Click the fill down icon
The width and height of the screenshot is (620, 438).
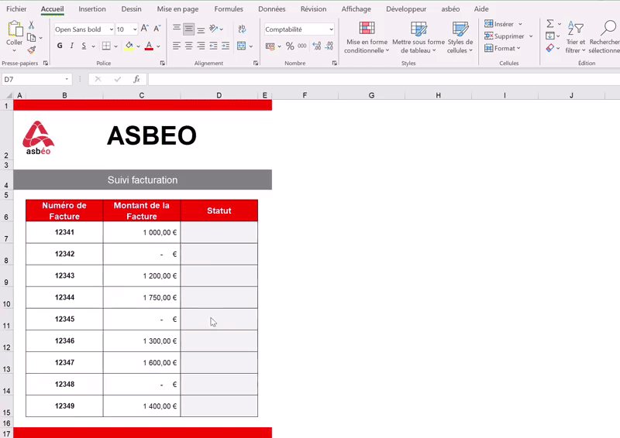pos(549,36)
